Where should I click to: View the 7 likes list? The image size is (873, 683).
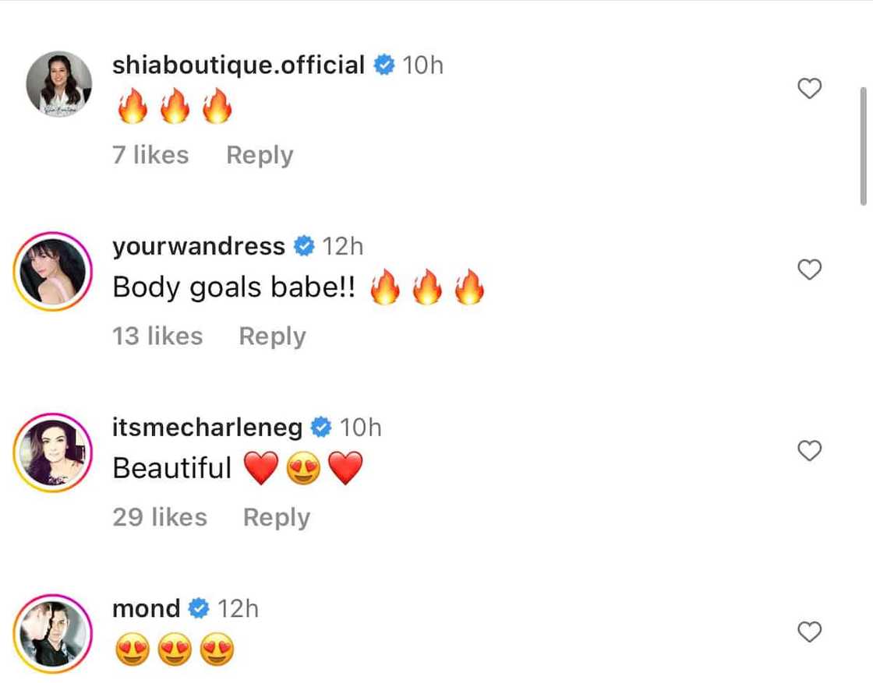pos(150,155)
